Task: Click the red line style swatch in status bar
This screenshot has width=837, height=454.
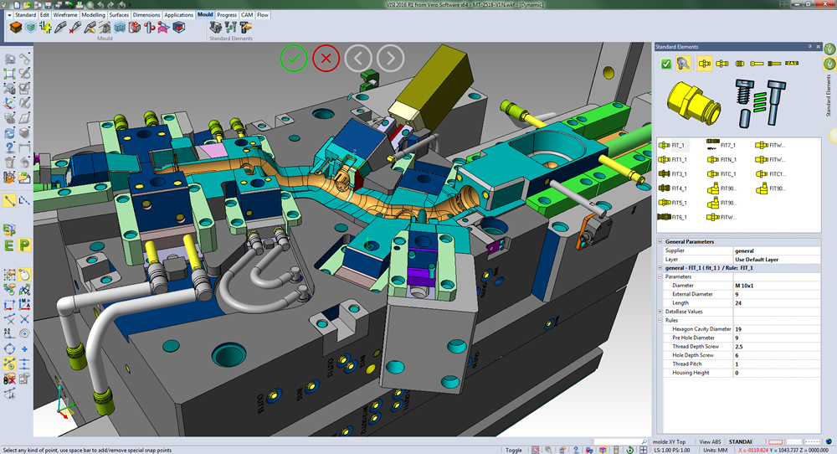Action: [775, 441]
